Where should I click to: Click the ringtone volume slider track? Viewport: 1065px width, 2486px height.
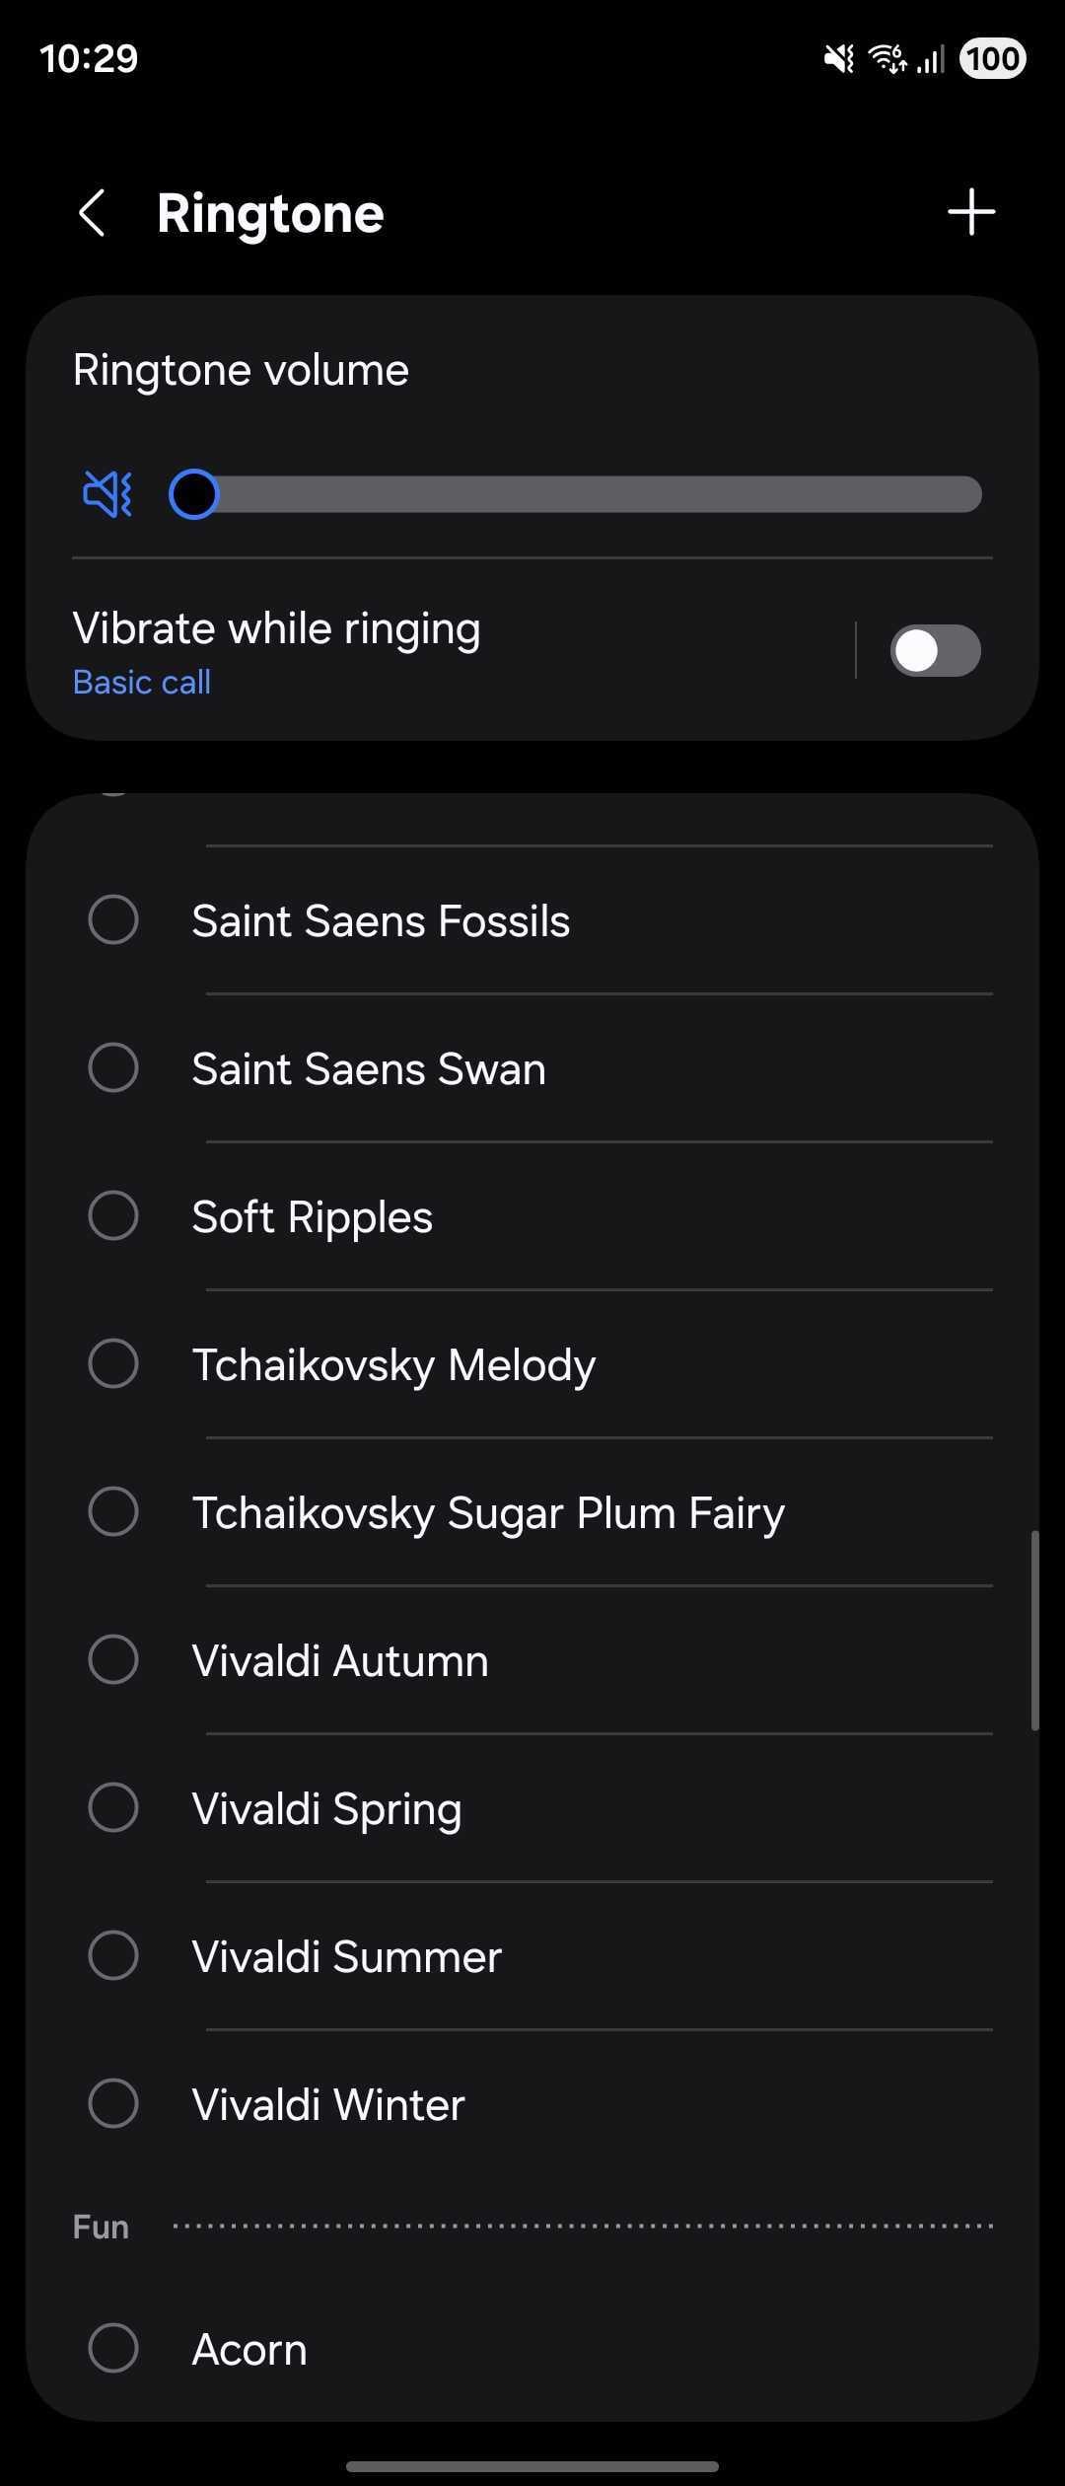coord(592,494)
